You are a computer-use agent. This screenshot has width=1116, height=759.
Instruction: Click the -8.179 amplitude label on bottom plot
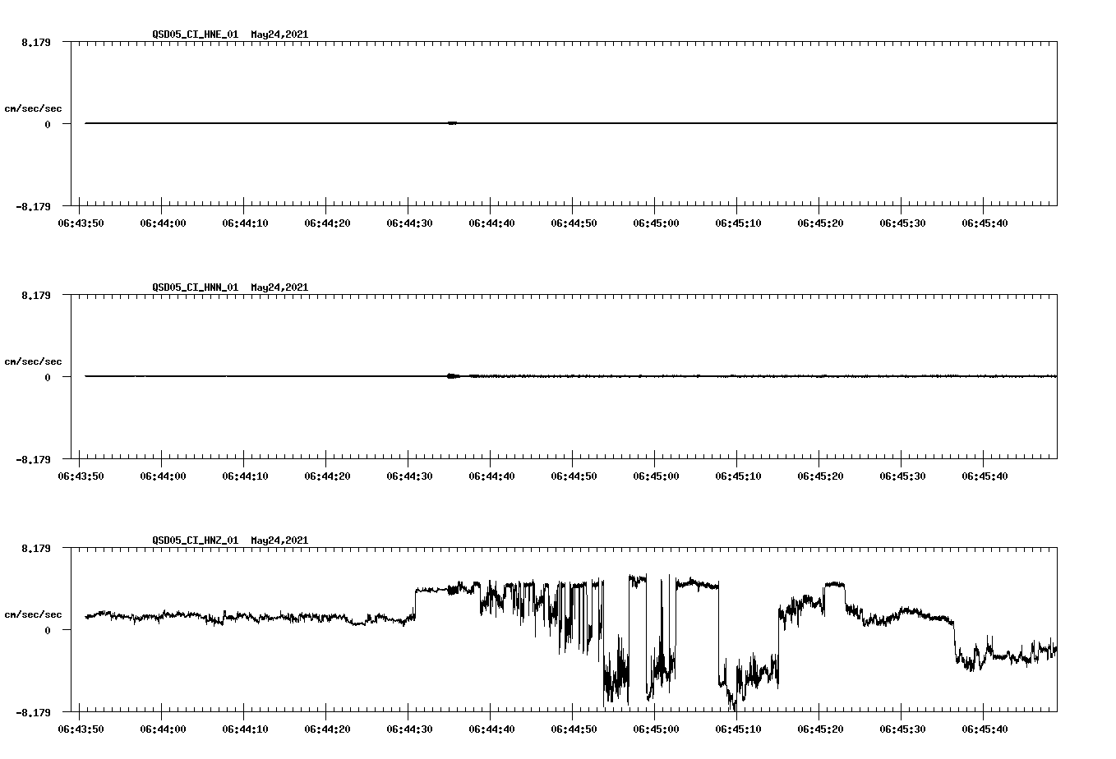click(x=33, y=711)
